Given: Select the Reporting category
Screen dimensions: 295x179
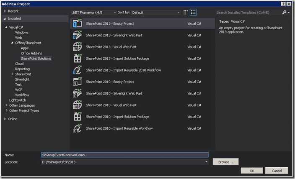Looking at the screenshot, I should (22, 69).
